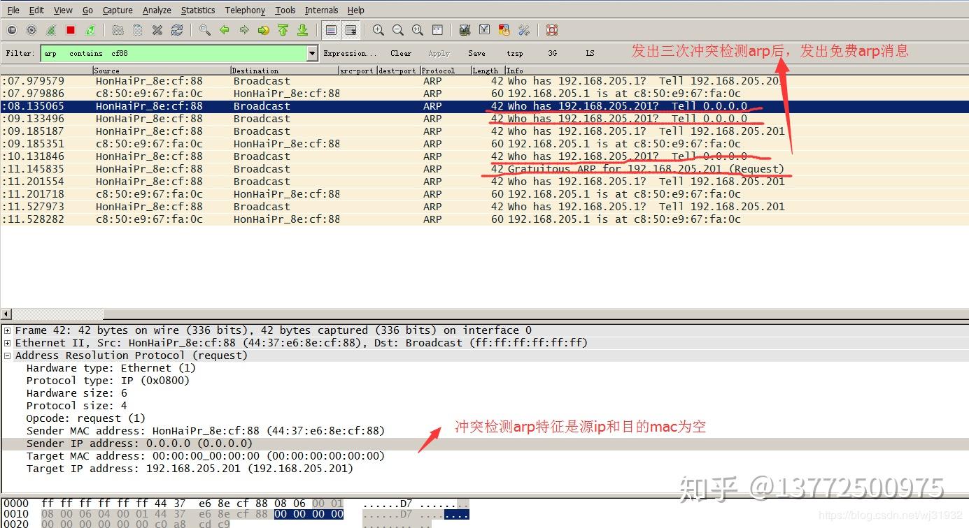The image size is (969, 528).
Task: Open the Capture Options dialog
Action: coord(31,30)
